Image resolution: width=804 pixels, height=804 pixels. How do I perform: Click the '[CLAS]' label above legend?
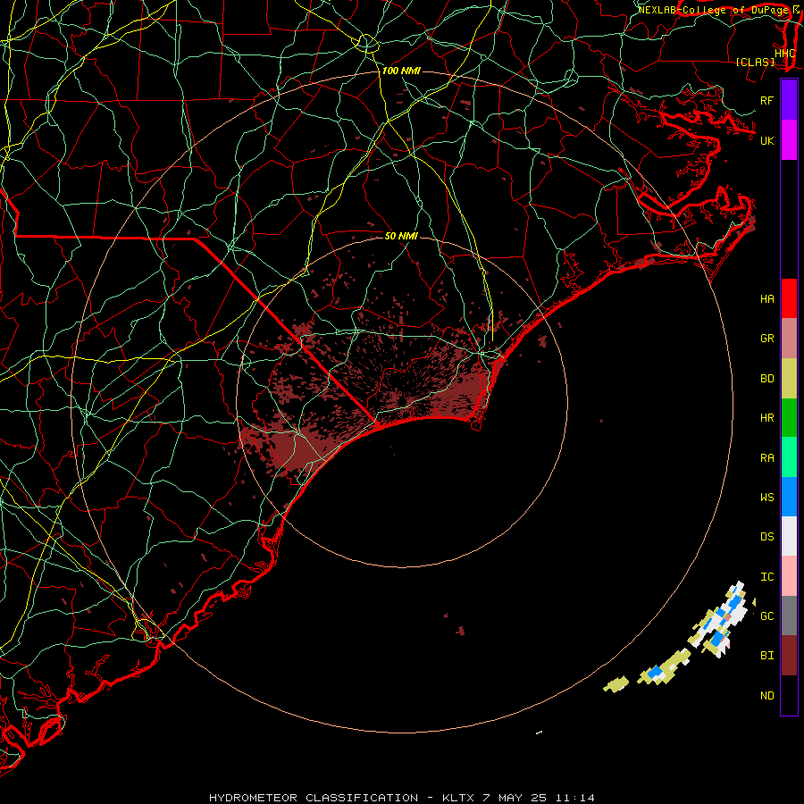[x=755, y=62]
